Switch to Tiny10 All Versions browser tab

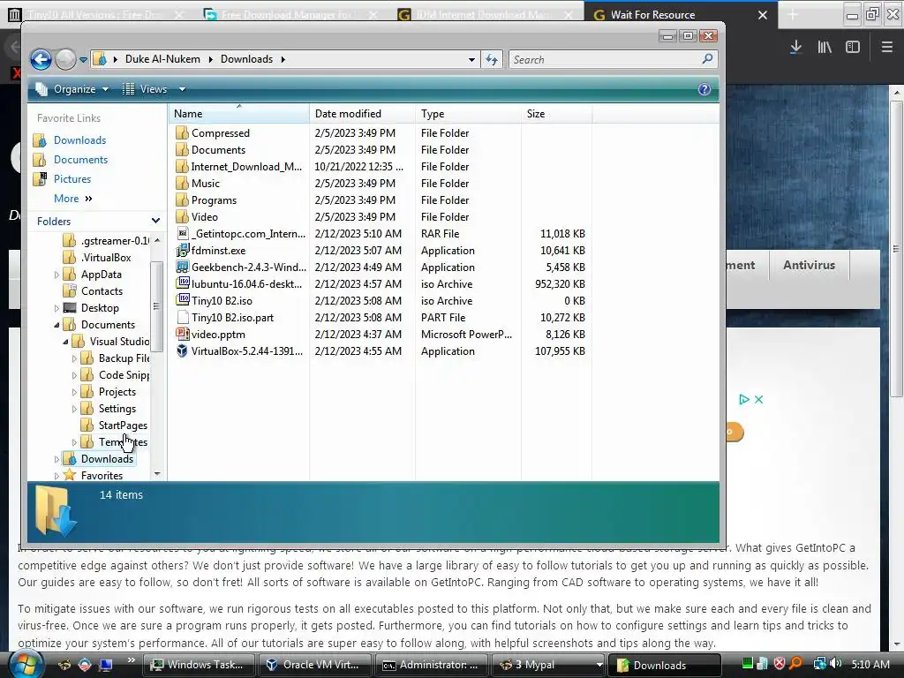[x=95, y=15]
